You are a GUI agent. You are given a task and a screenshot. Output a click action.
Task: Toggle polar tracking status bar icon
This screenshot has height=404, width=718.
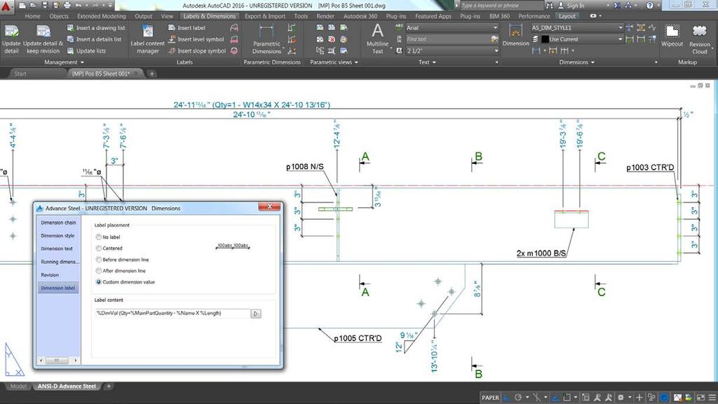point(518,398)
